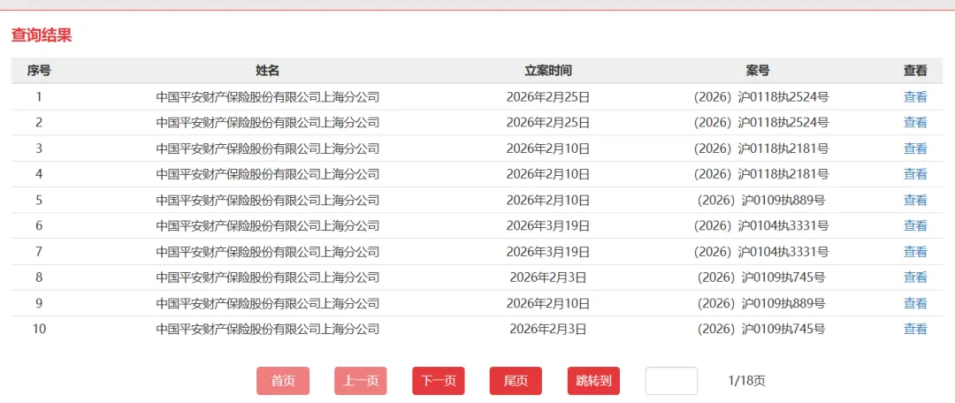Open 查看 link for row 10
Screen dimensions: 955x403
point(915,329)
